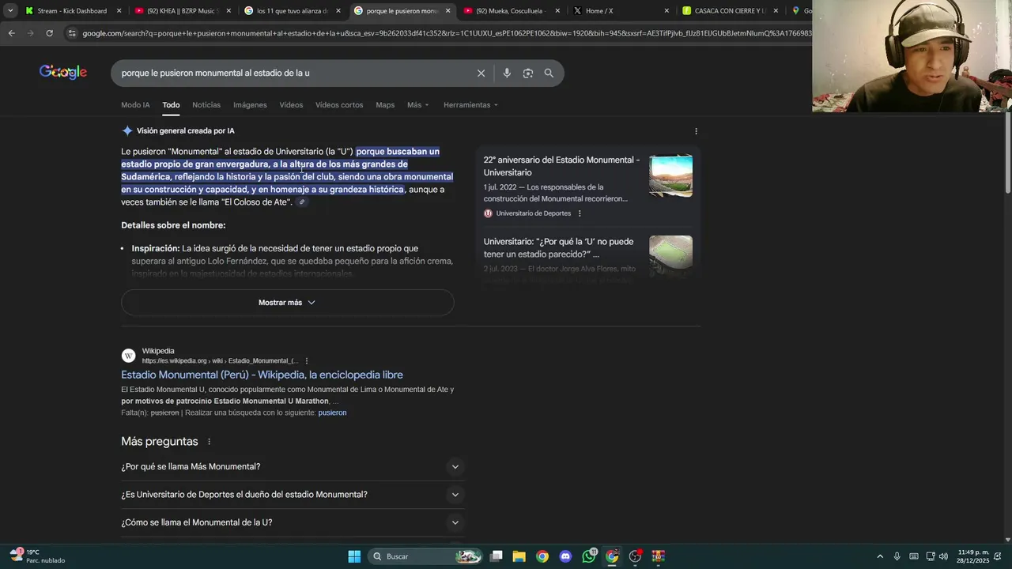Image resolution: width=1012 pixels, height=569 pixels.
Task: Open the Universitario ¿Por qué la U article
Action: pos(558,248)
